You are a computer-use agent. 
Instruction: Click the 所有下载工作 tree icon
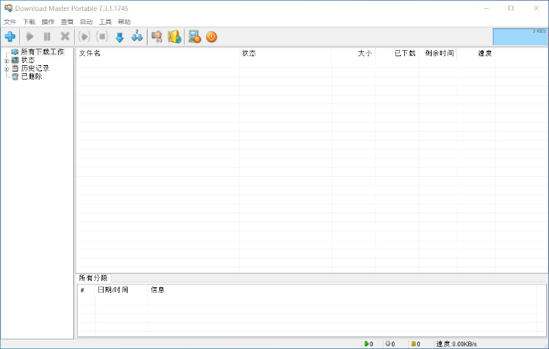click(x=14, y=51)
